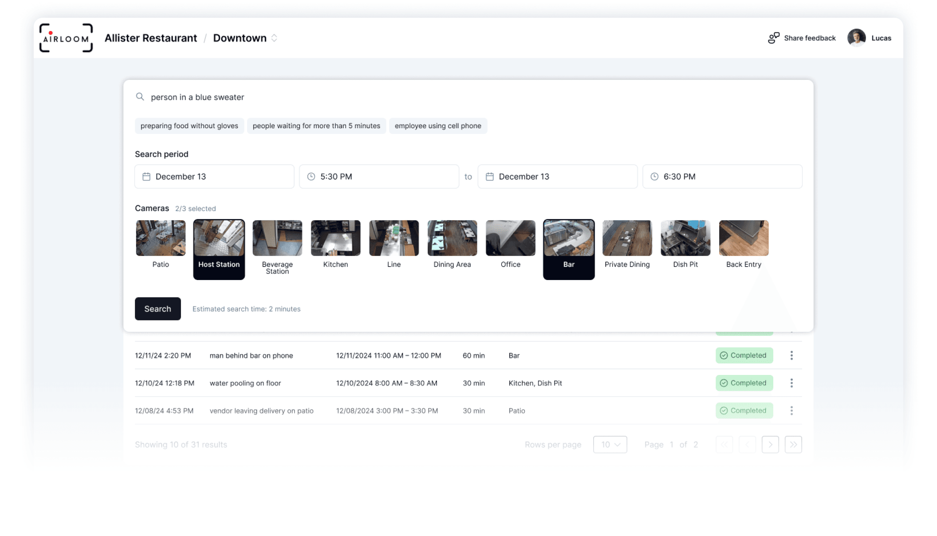937x536 pixels.
Task: Click the Share feedback icon
Action: click(x=773, y=38)
